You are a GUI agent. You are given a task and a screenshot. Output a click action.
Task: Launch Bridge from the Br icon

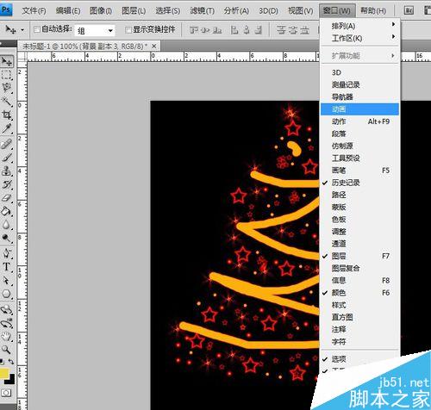coord(409,10)
